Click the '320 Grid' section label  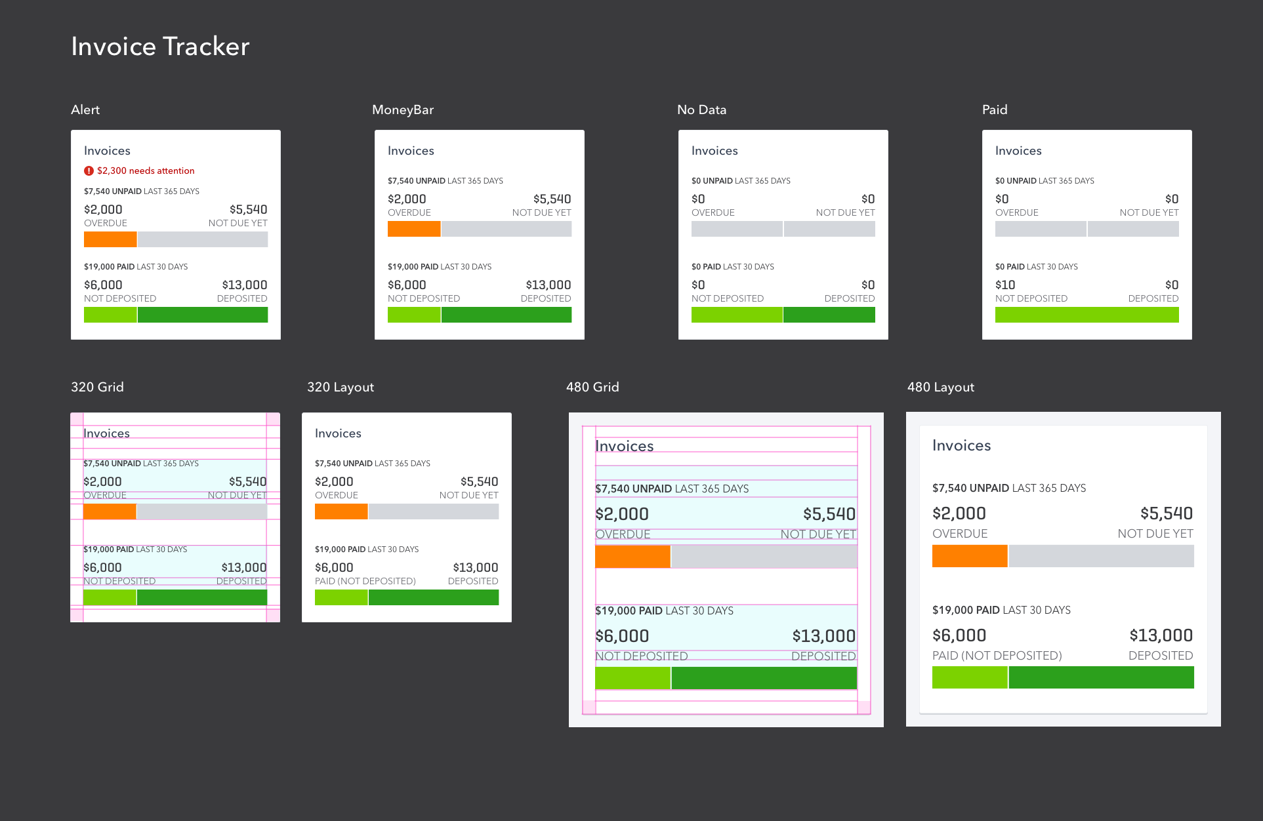(x=97, y=387)
